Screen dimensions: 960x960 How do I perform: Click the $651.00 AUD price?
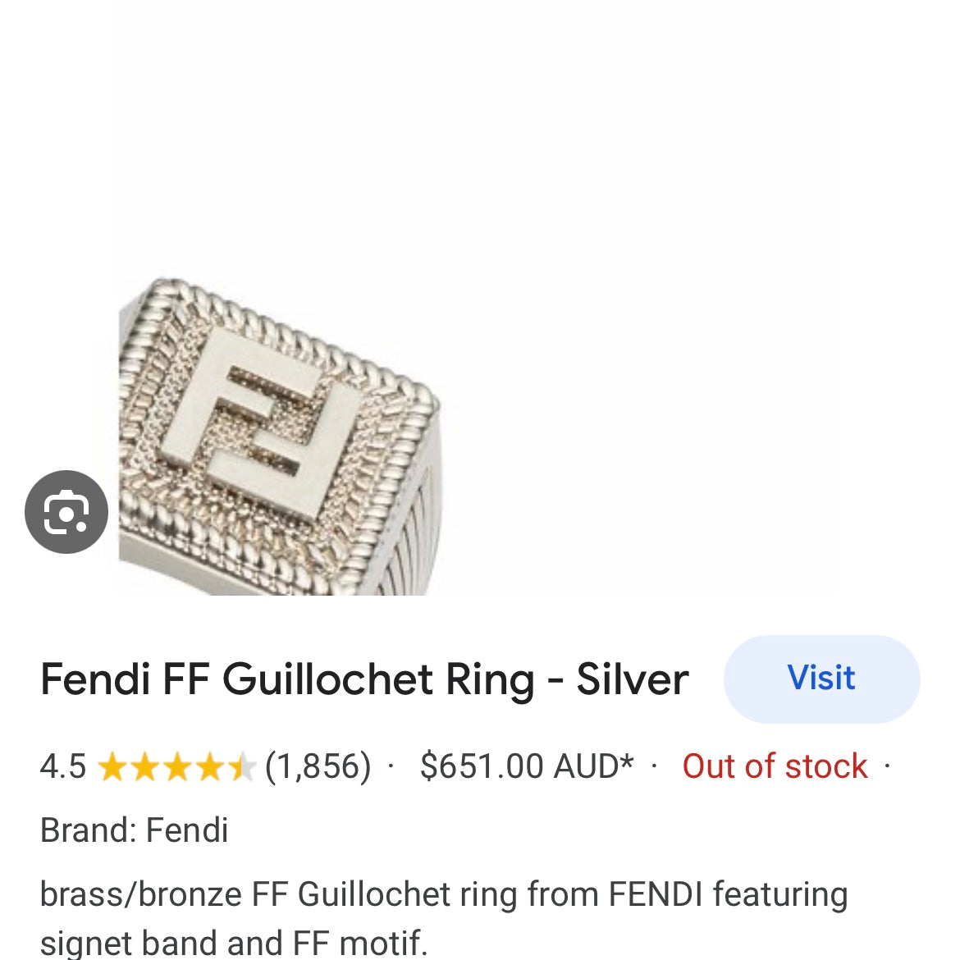pyautogui.click(x=526, y=767)
